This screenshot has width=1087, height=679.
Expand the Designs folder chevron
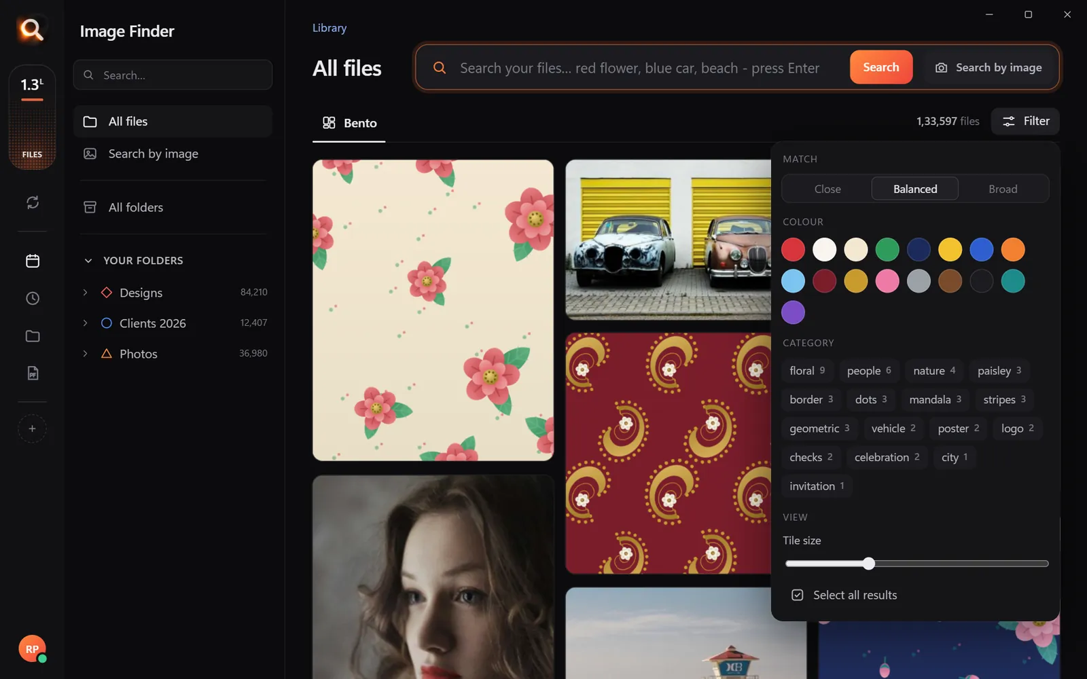(x=85, y=293)
